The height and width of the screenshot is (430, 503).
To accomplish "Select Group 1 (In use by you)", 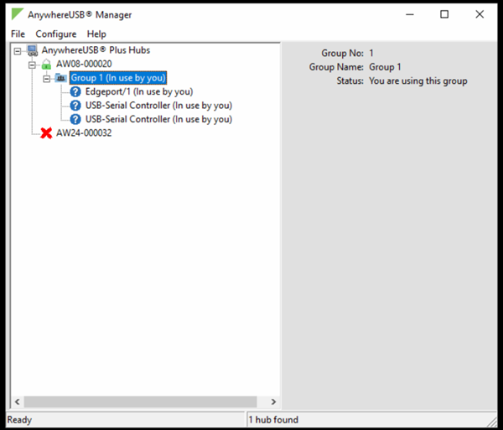I will [x=118, y=78].
